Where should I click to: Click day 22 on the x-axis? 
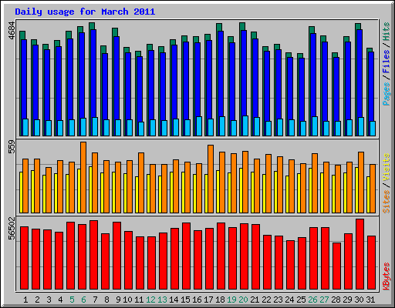pos(266,300)
